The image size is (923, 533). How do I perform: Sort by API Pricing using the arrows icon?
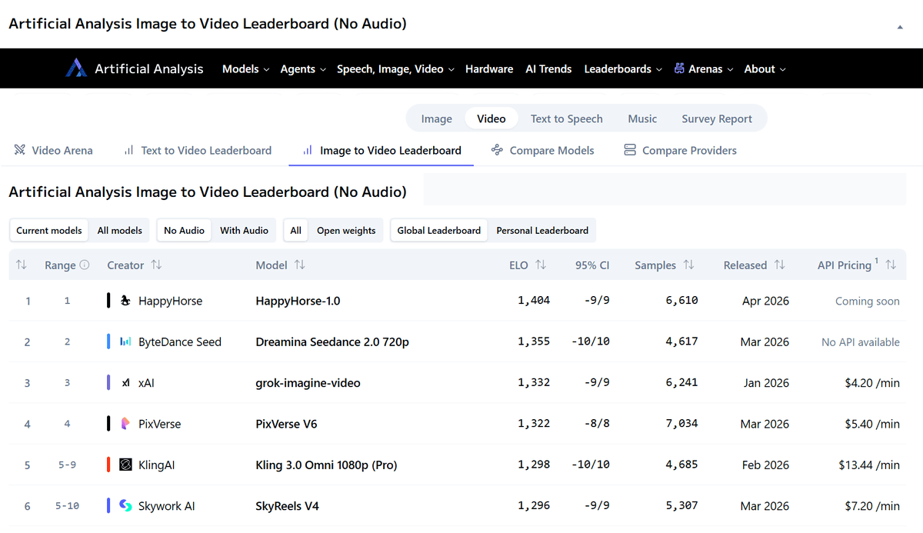pos(891,265)
